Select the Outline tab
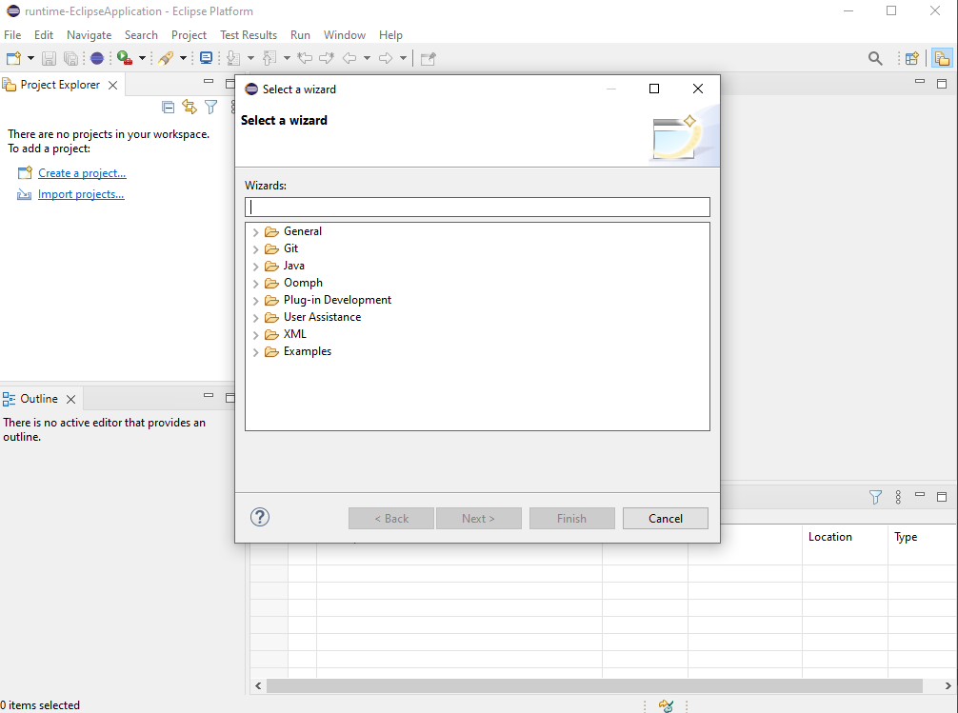 pos(39,398)
